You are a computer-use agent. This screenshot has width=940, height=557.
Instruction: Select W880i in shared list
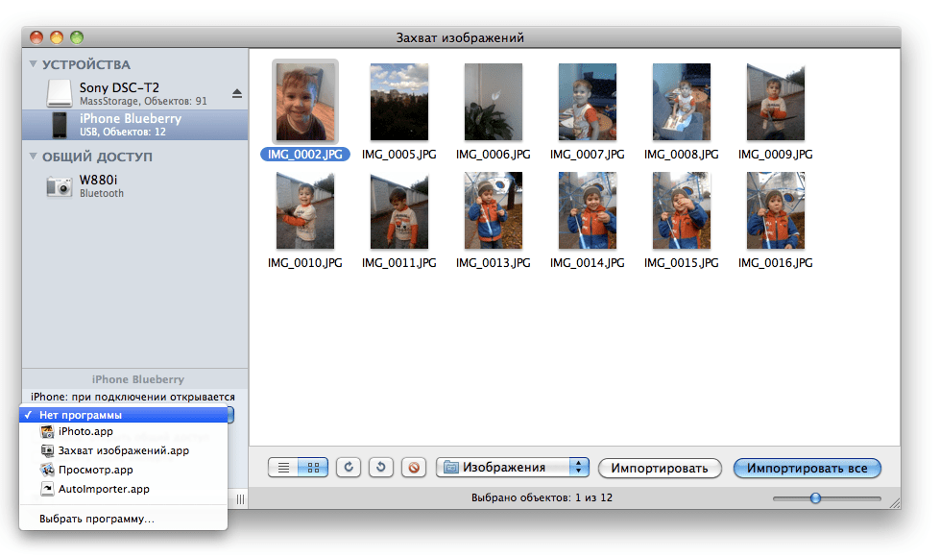[x=134, y=186]
